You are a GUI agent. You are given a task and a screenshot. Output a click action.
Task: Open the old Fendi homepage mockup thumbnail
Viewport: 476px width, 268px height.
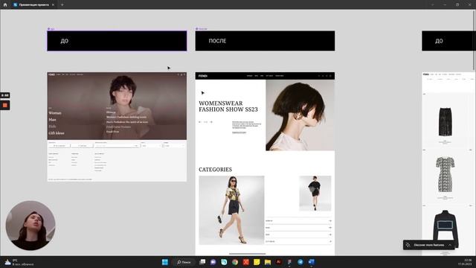[x=117, y=127]
